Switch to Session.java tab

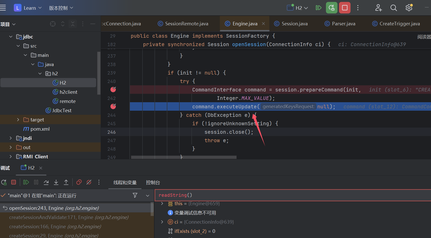291,24
